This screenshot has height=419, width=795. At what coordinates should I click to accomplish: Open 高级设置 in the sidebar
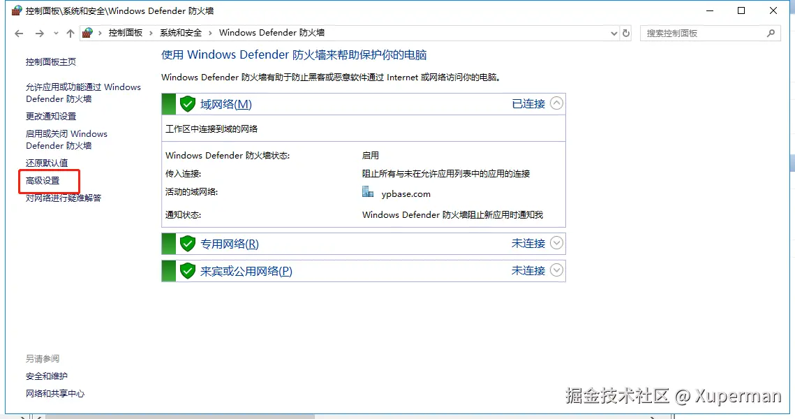(x=43, y=181)
